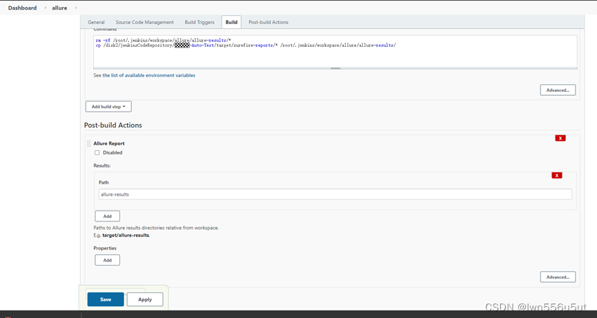
Task: Open the list of available environment variables
Action: [x=149, y=75]
